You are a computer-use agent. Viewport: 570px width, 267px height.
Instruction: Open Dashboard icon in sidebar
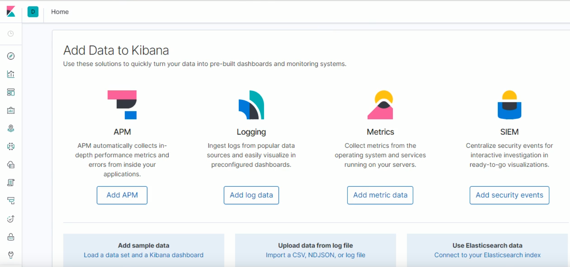click(x=11, y=92)
